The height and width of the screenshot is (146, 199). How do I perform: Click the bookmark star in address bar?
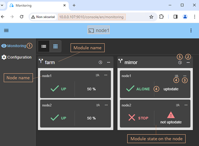[151, 17]
